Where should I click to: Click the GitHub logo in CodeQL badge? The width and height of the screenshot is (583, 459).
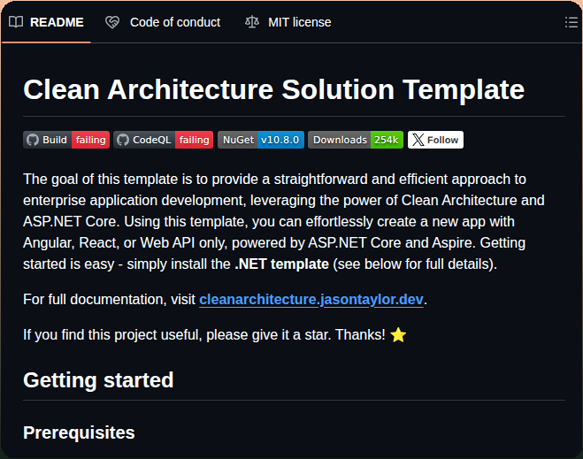coord(123,140)
